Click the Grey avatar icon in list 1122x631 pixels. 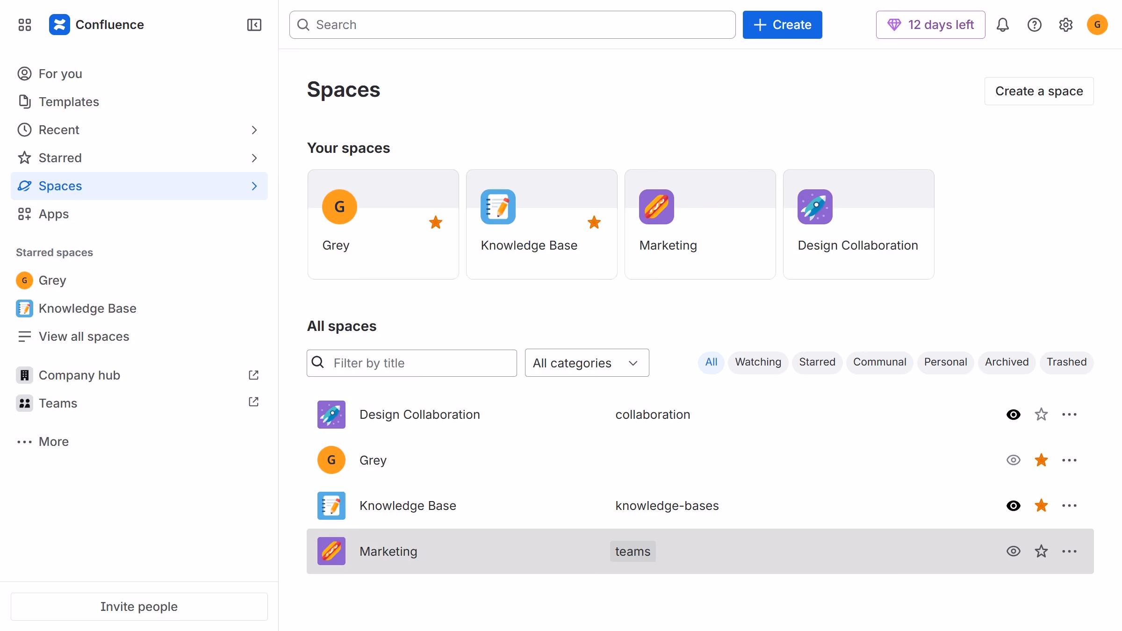coord(331,460)
